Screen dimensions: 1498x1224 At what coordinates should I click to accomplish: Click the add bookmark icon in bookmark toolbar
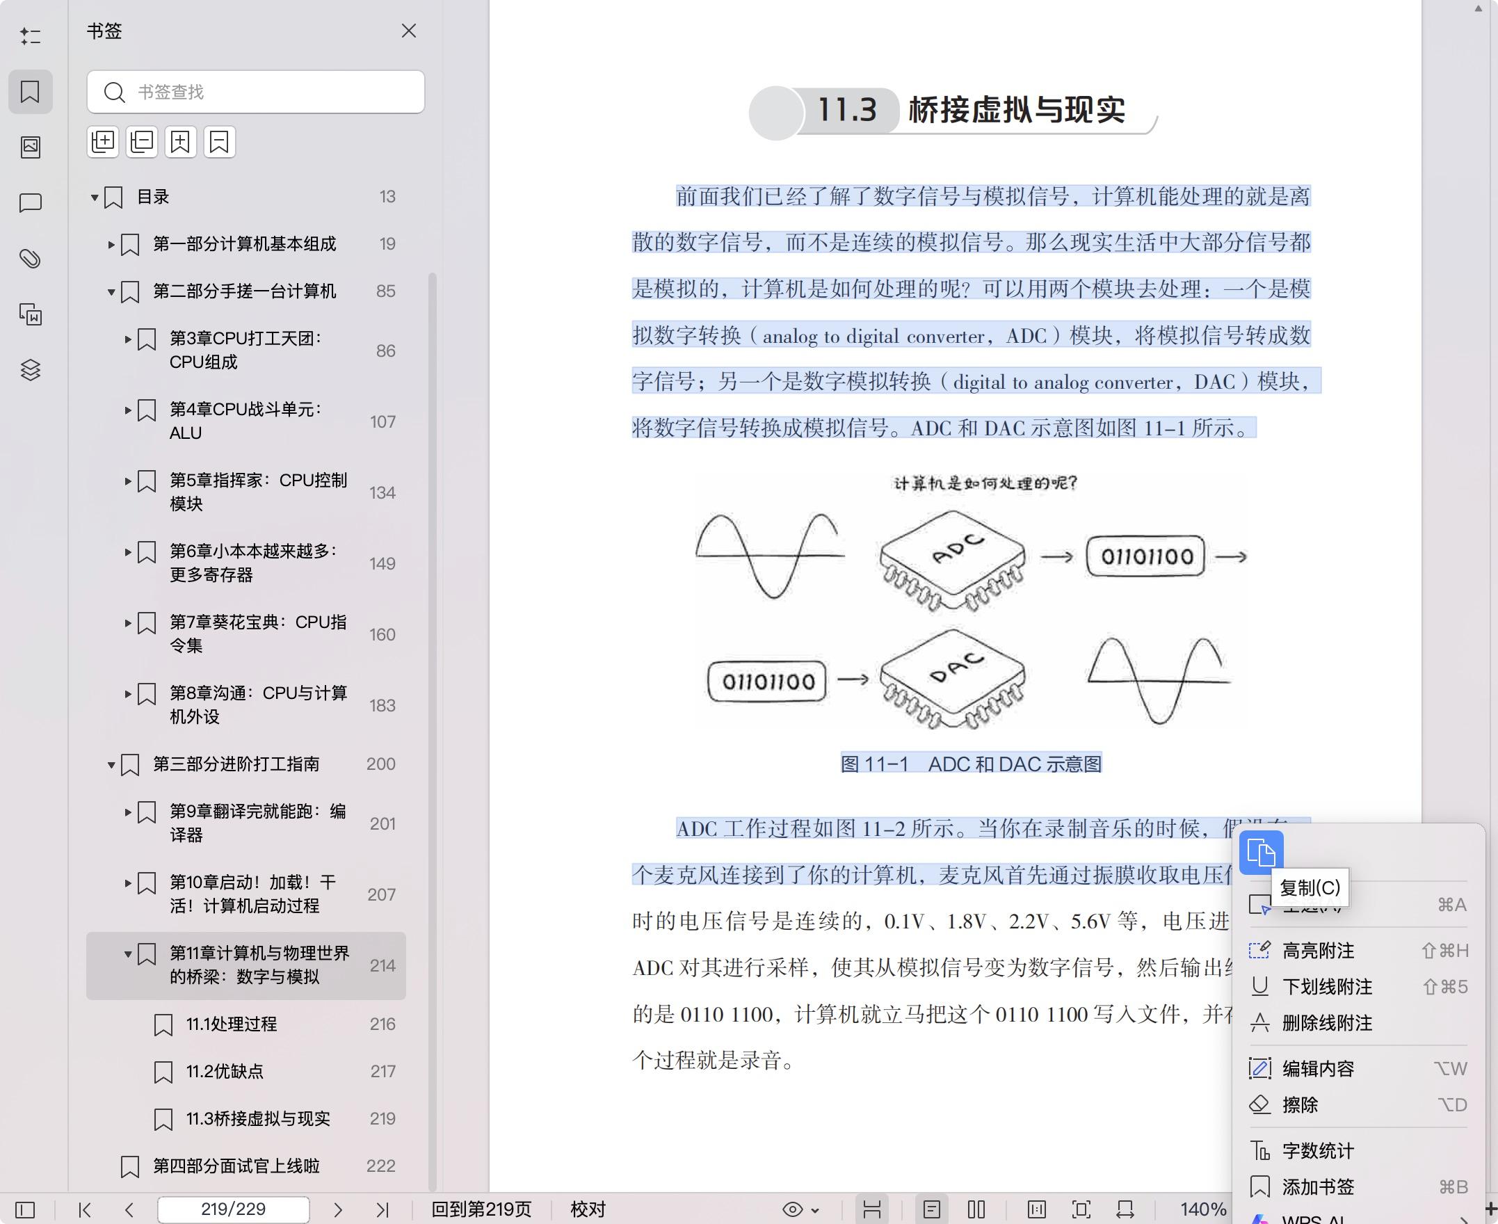pyautogui.click(x=180, y=143)
